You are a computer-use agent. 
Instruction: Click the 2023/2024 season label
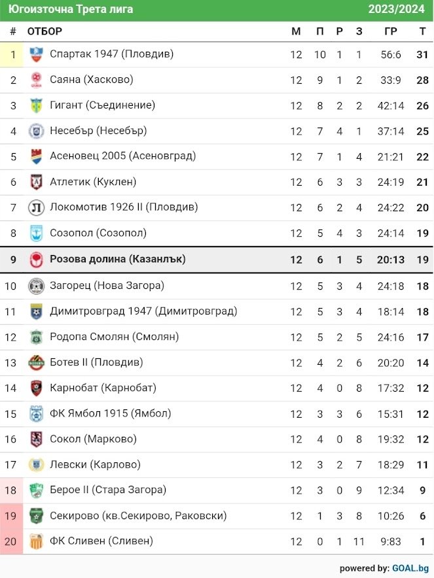[396, 9]
